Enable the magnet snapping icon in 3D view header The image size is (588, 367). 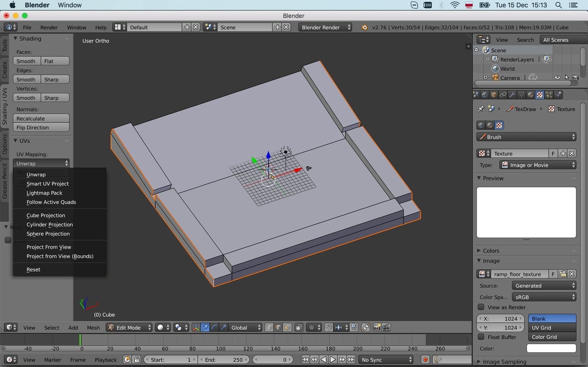(x=329, y=327)
